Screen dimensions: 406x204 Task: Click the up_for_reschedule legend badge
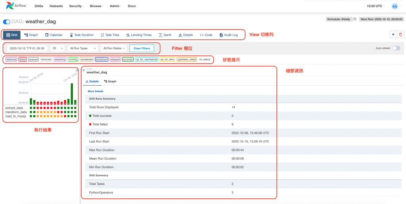[147, 60]
